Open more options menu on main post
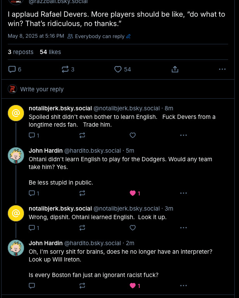Viewport: 239px width, 298px height. [x=222, y=70]
